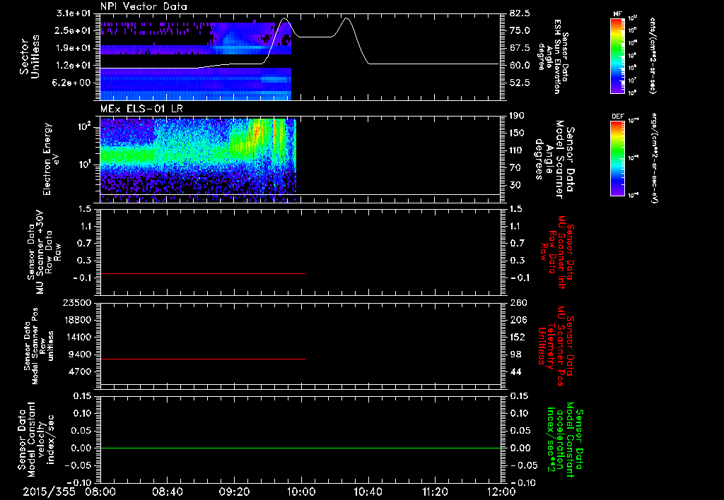
Task: Click the '190' scanner angle tick value
Action: pos(517,116)
